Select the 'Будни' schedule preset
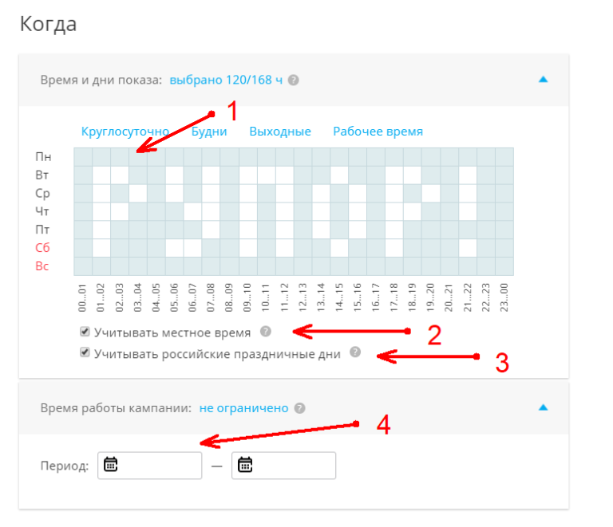The width and height of the screenshot is (613, 527). click(x=209, y=132)
